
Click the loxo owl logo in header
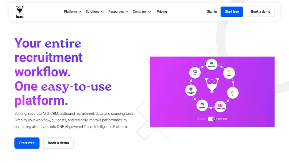pos(20,12)
